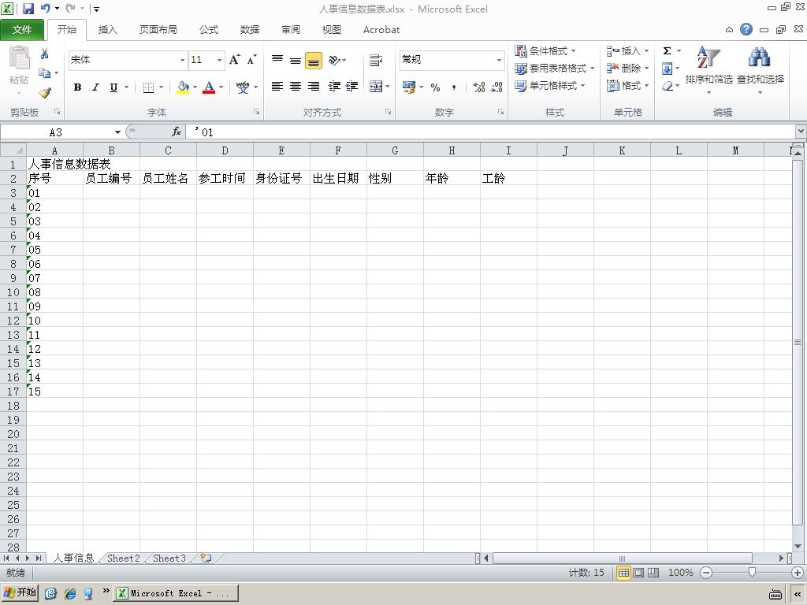
Task: Switch to the 页面布局 ribbon tab
Action: (x=158, y=29)
